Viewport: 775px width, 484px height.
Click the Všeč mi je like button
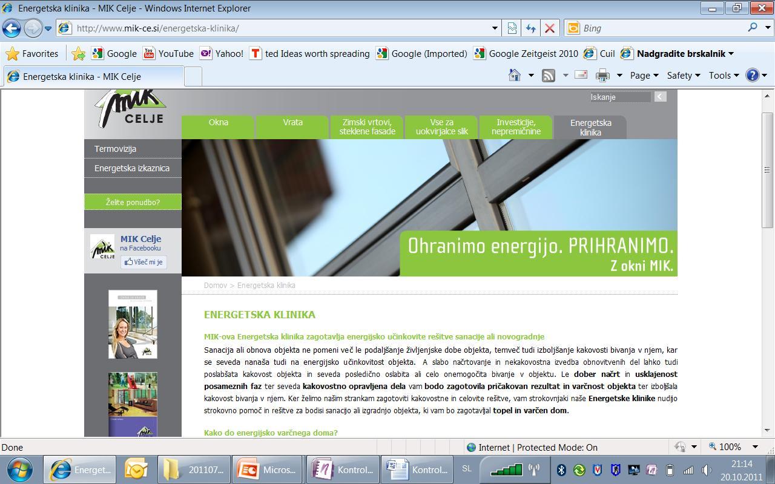click(x=143, y=262)
